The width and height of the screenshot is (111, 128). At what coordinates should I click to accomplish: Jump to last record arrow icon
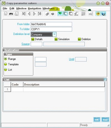[40, 14]
